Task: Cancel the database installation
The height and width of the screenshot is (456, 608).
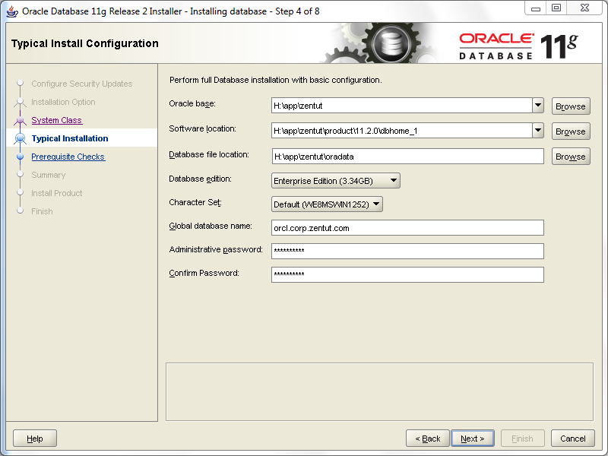Action: coord(572,438)
